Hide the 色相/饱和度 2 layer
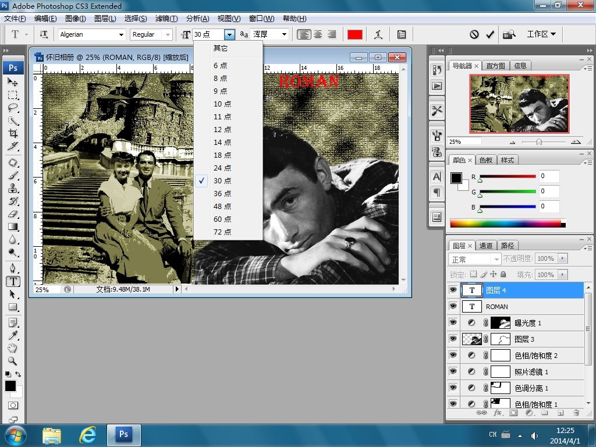 (x=453, y=355)
